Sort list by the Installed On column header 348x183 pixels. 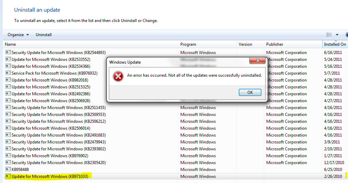335,44
